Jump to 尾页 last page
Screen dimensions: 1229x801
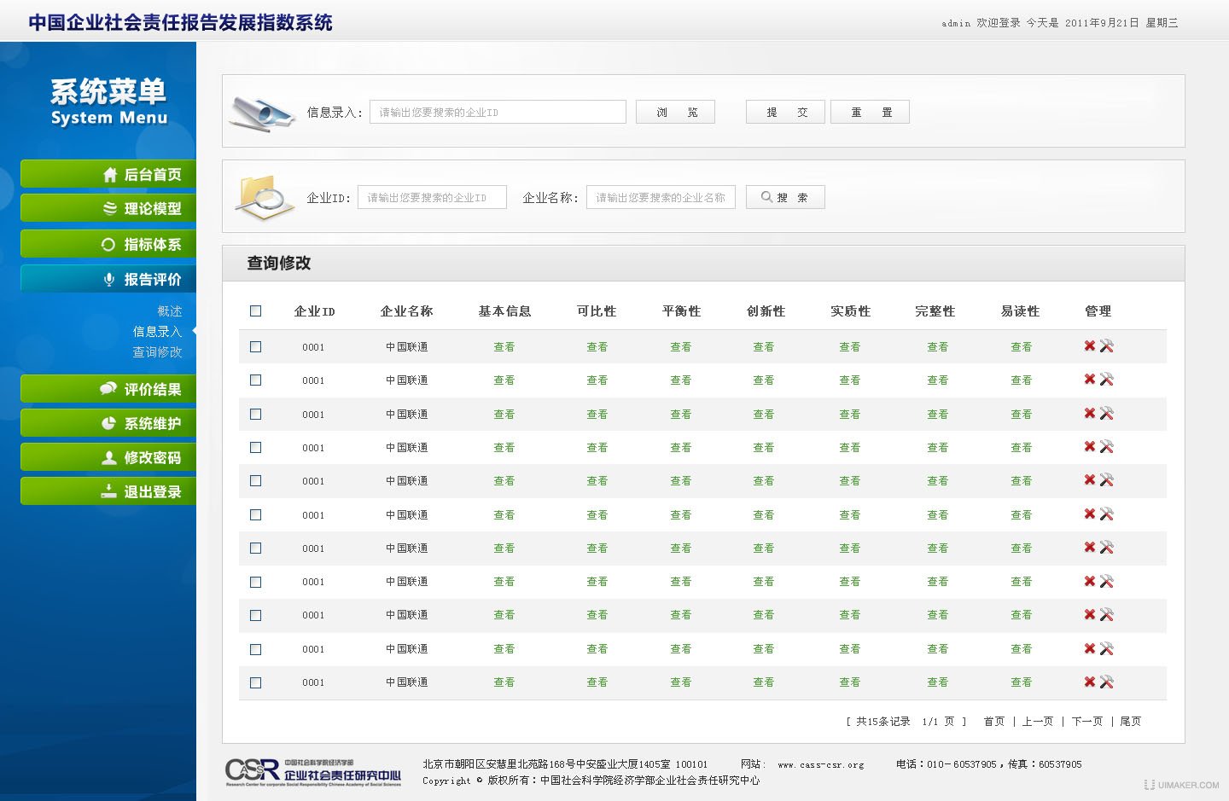[1131, 722]
